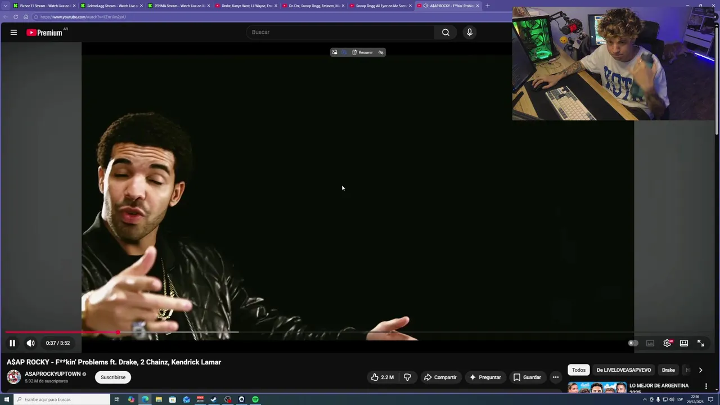Open Microsoft Edge in taskbar
Screen dimensions: 720x405
pyautogui.click(x=145, y=399)
